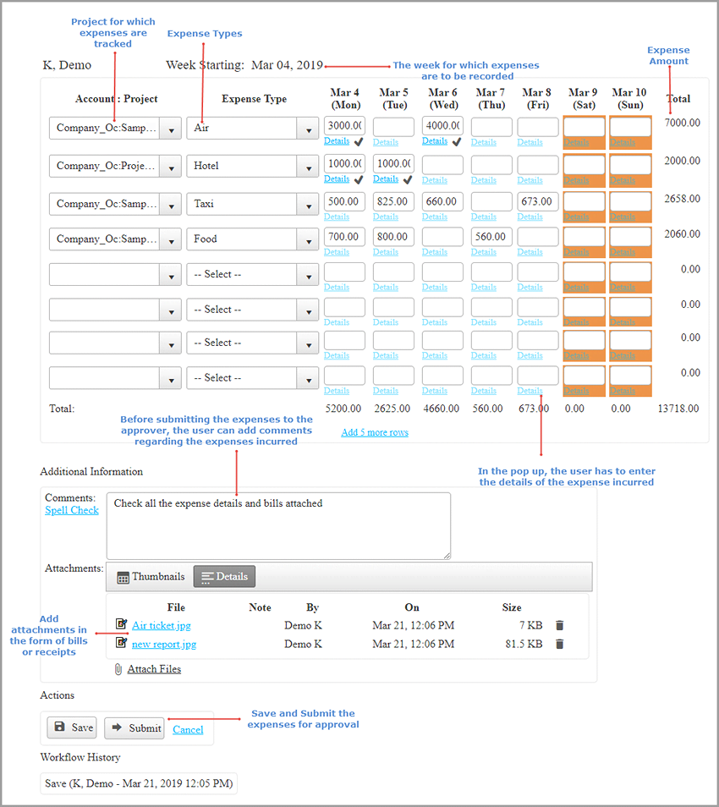The width and height of the screenshot is (719, 807).
Task: Click checkmark under Air expense on Mar 4
Action: pos(359,143)
